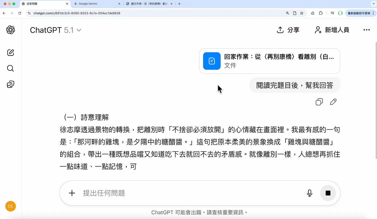Open the extensions puzzle icon
The image size is (377, 219).
[320, 13]
